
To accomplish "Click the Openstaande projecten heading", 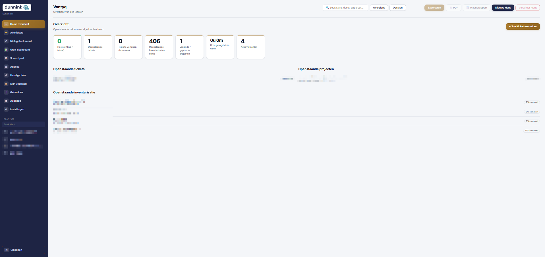I will pyautogui.click(x=316, y=69).
